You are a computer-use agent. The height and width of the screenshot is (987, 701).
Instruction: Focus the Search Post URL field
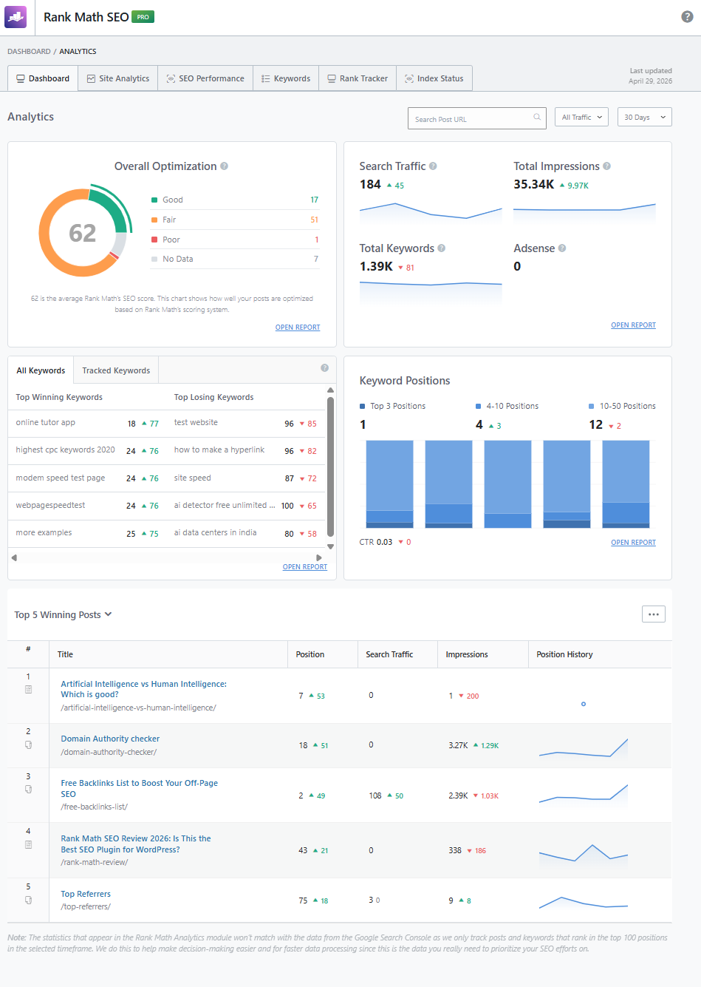tap(476, 118)
